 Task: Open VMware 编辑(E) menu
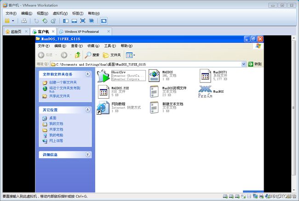[x=27, y=13]
